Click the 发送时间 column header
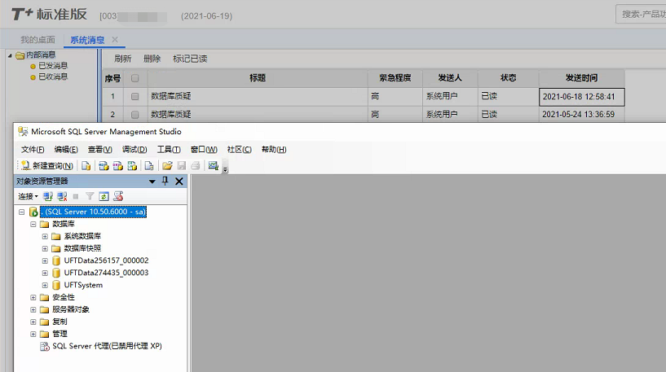 (x=582, y=78)
